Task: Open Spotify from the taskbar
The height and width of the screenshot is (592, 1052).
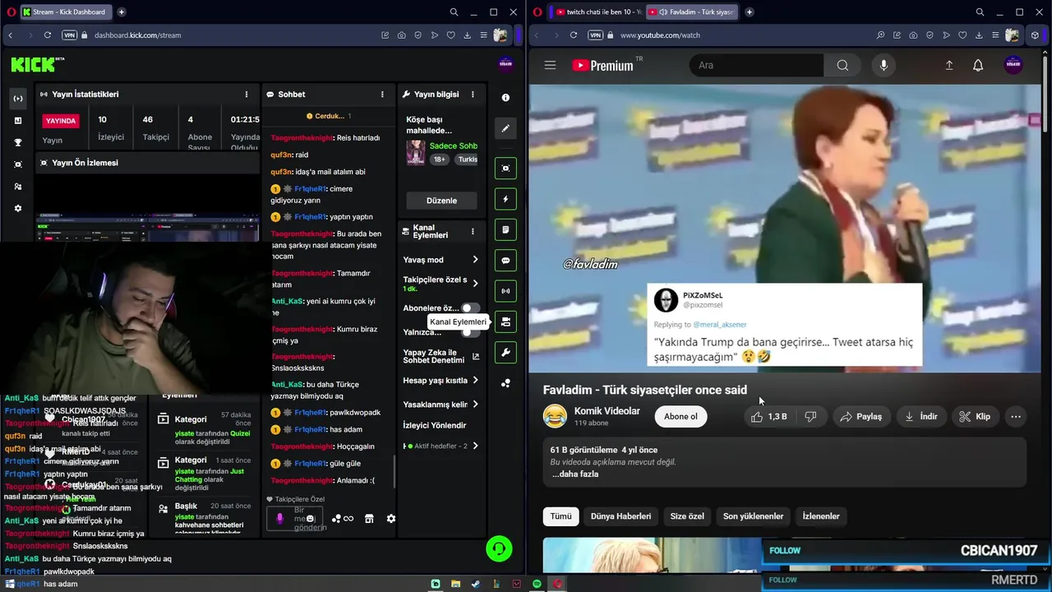Action: tap(537, 584)
